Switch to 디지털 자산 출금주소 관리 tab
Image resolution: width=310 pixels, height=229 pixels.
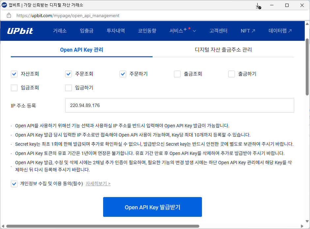223,50
